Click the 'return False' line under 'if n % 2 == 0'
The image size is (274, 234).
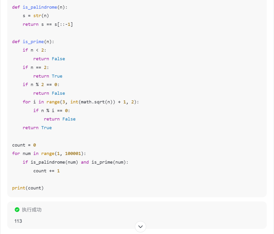click(x=49, y=93)
